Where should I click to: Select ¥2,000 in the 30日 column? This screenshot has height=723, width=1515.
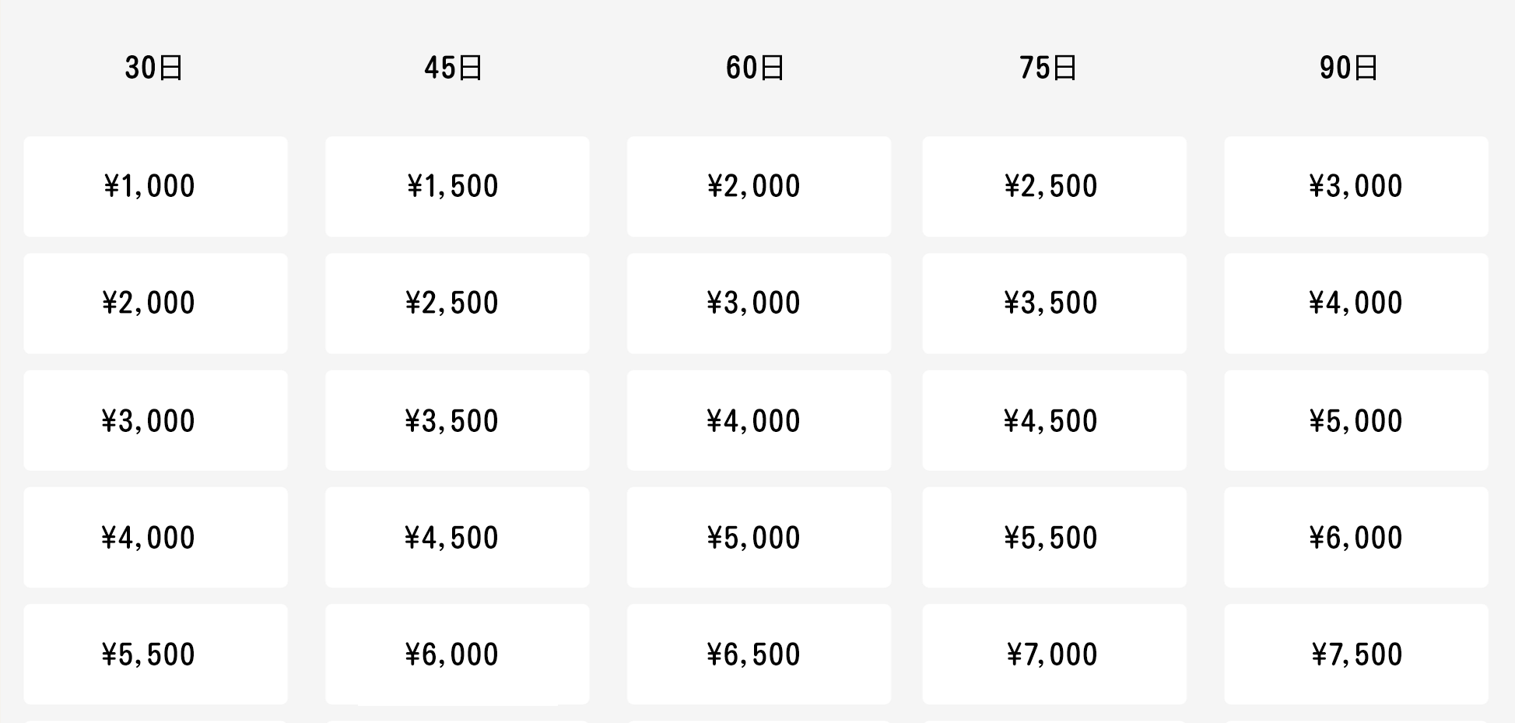(x=156, y=304)
